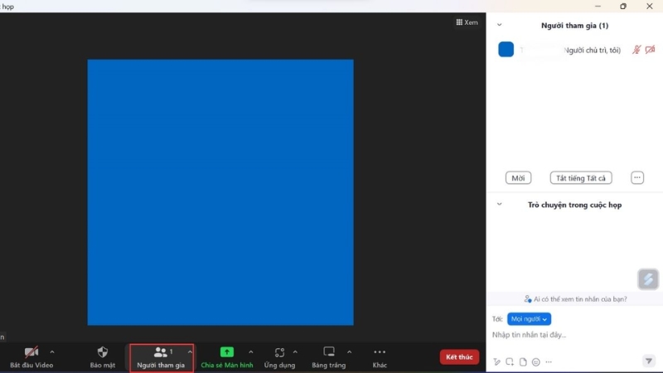Start video with Bắt đầu Video icon
This screenshot has width=663, height=373.
[x=31, y=352]
